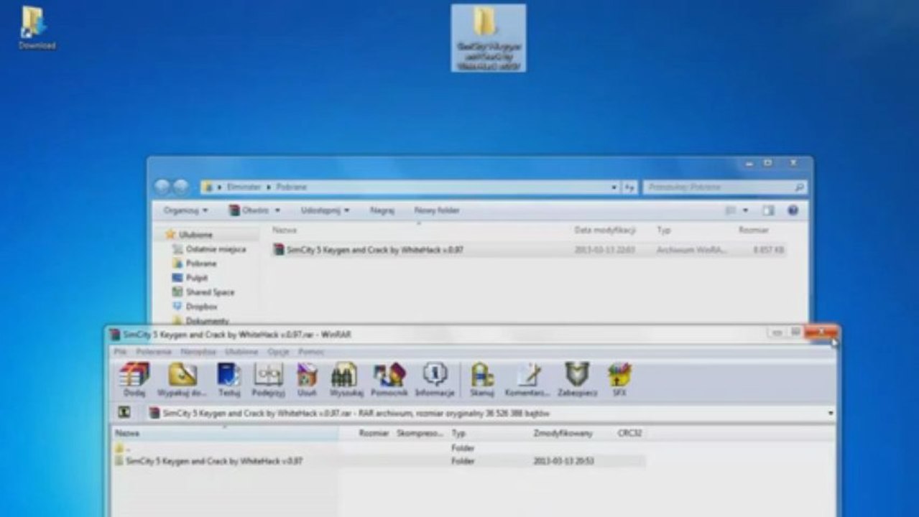Select the highlighted SimCity folder on desktop
919x517 pixels.
[x=489, y=38]
